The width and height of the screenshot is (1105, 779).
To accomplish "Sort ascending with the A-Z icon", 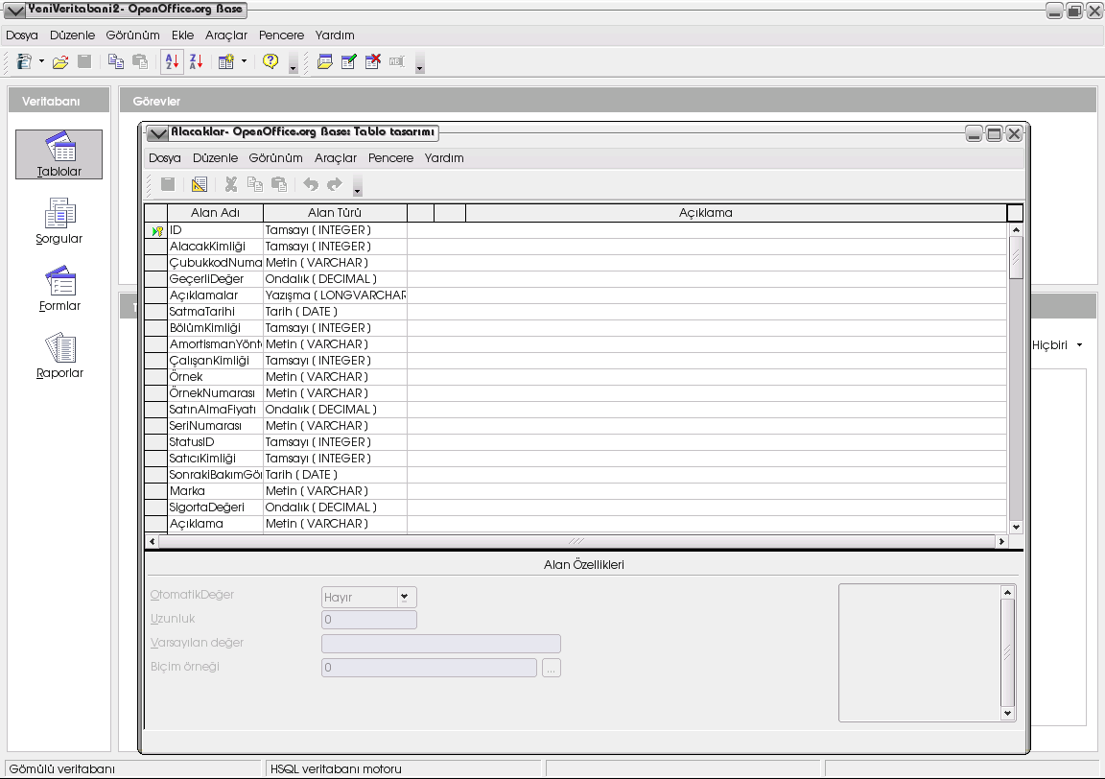I will (x=172, y=62).
